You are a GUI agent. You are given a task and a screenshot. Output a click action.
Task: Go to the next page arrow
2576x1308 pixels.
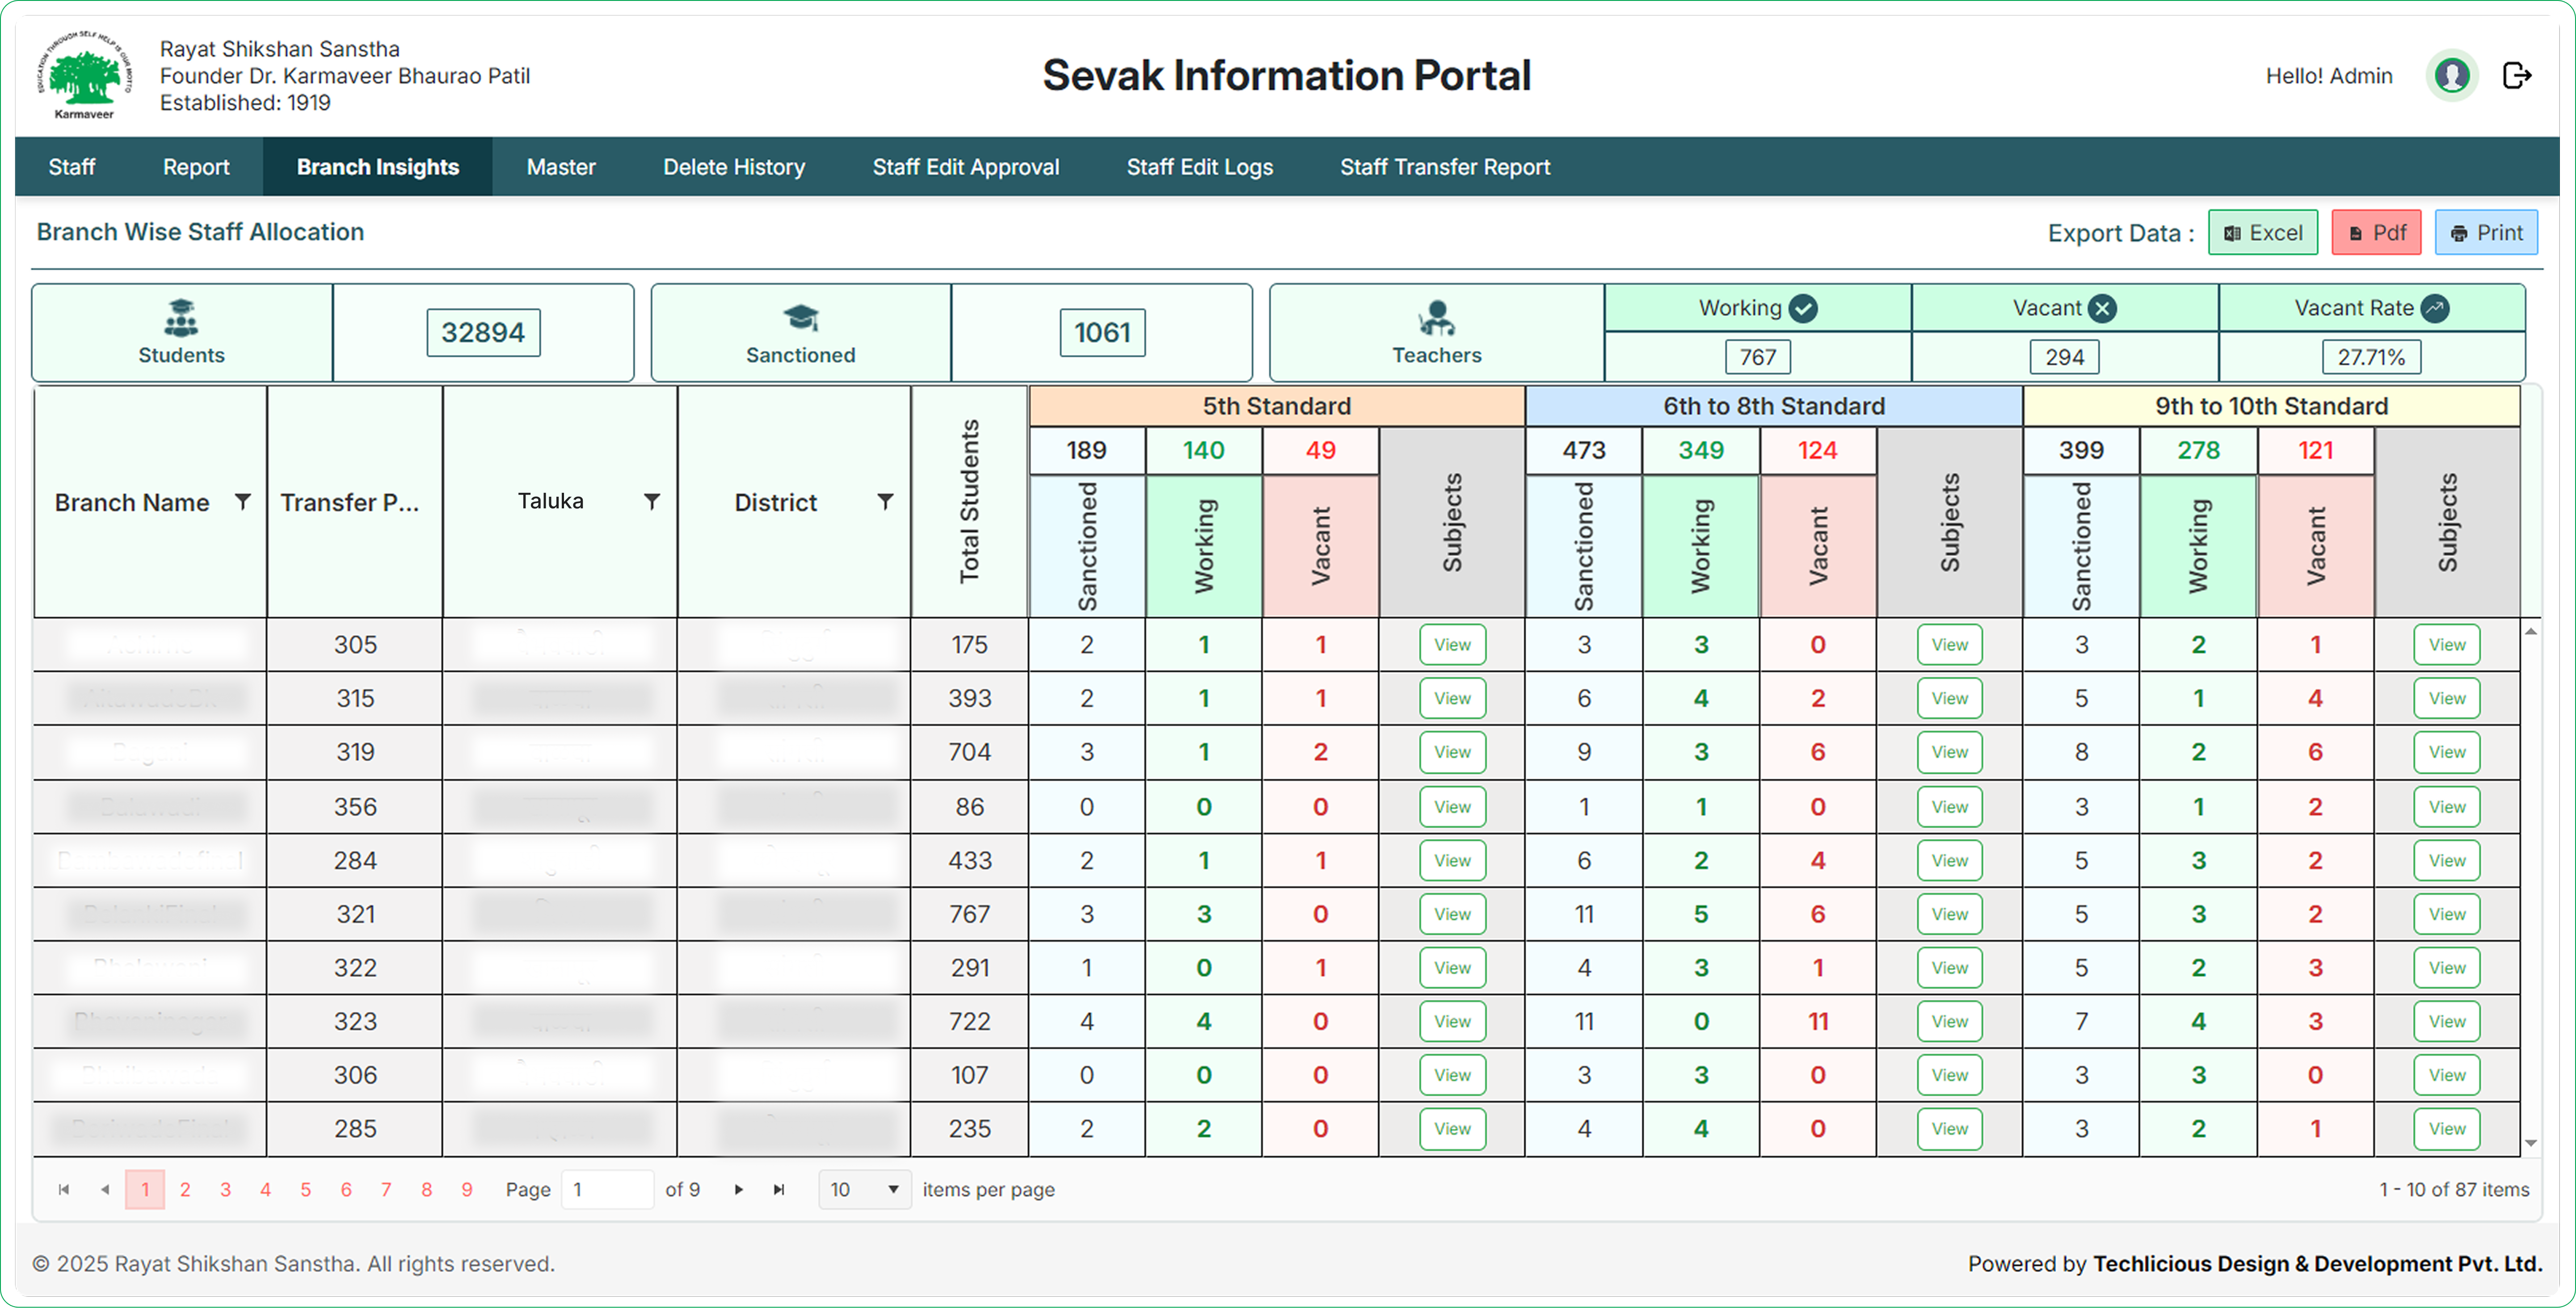pos(739,1189)
